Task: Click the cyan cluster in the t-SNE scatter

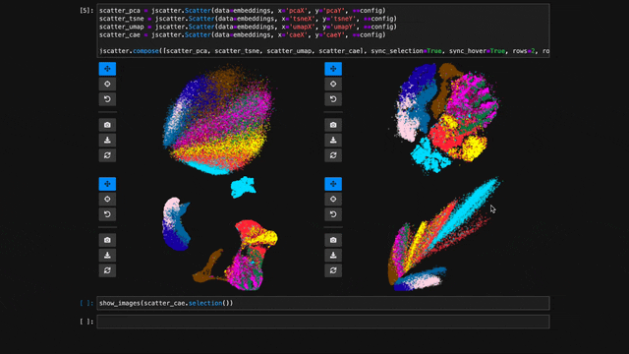Action: point(429,155)
